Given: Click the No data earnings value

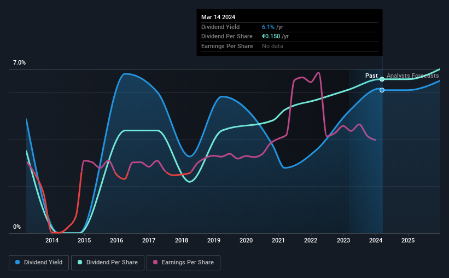Looking at the screenshot, I should (272, 46).
